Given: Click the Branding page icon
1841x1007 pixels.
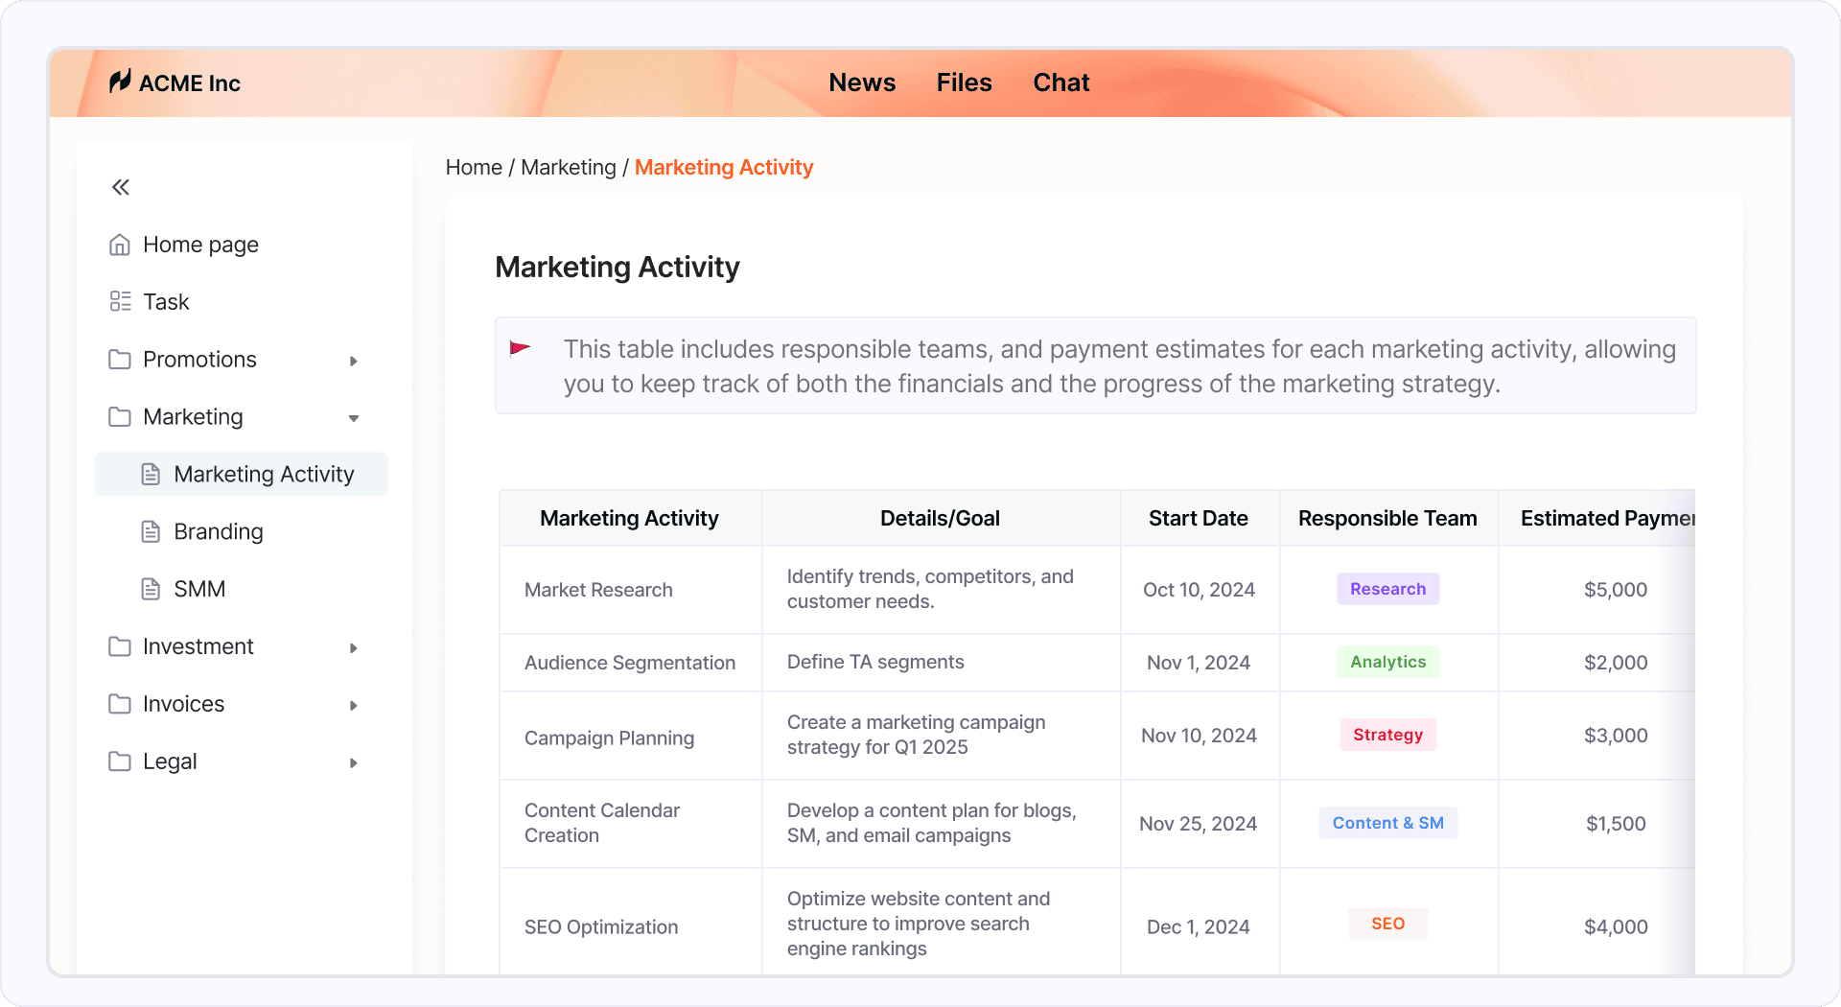Looking at the screenshot, I should click(x=151, y=530).
